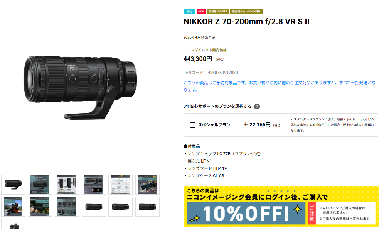Click the red ご注意 notice label

tap(312, 213)
